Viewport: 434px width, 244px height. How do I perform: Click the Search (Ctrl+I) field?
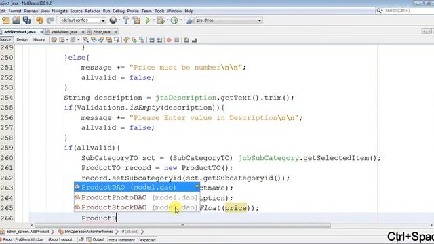click(405, 11)
